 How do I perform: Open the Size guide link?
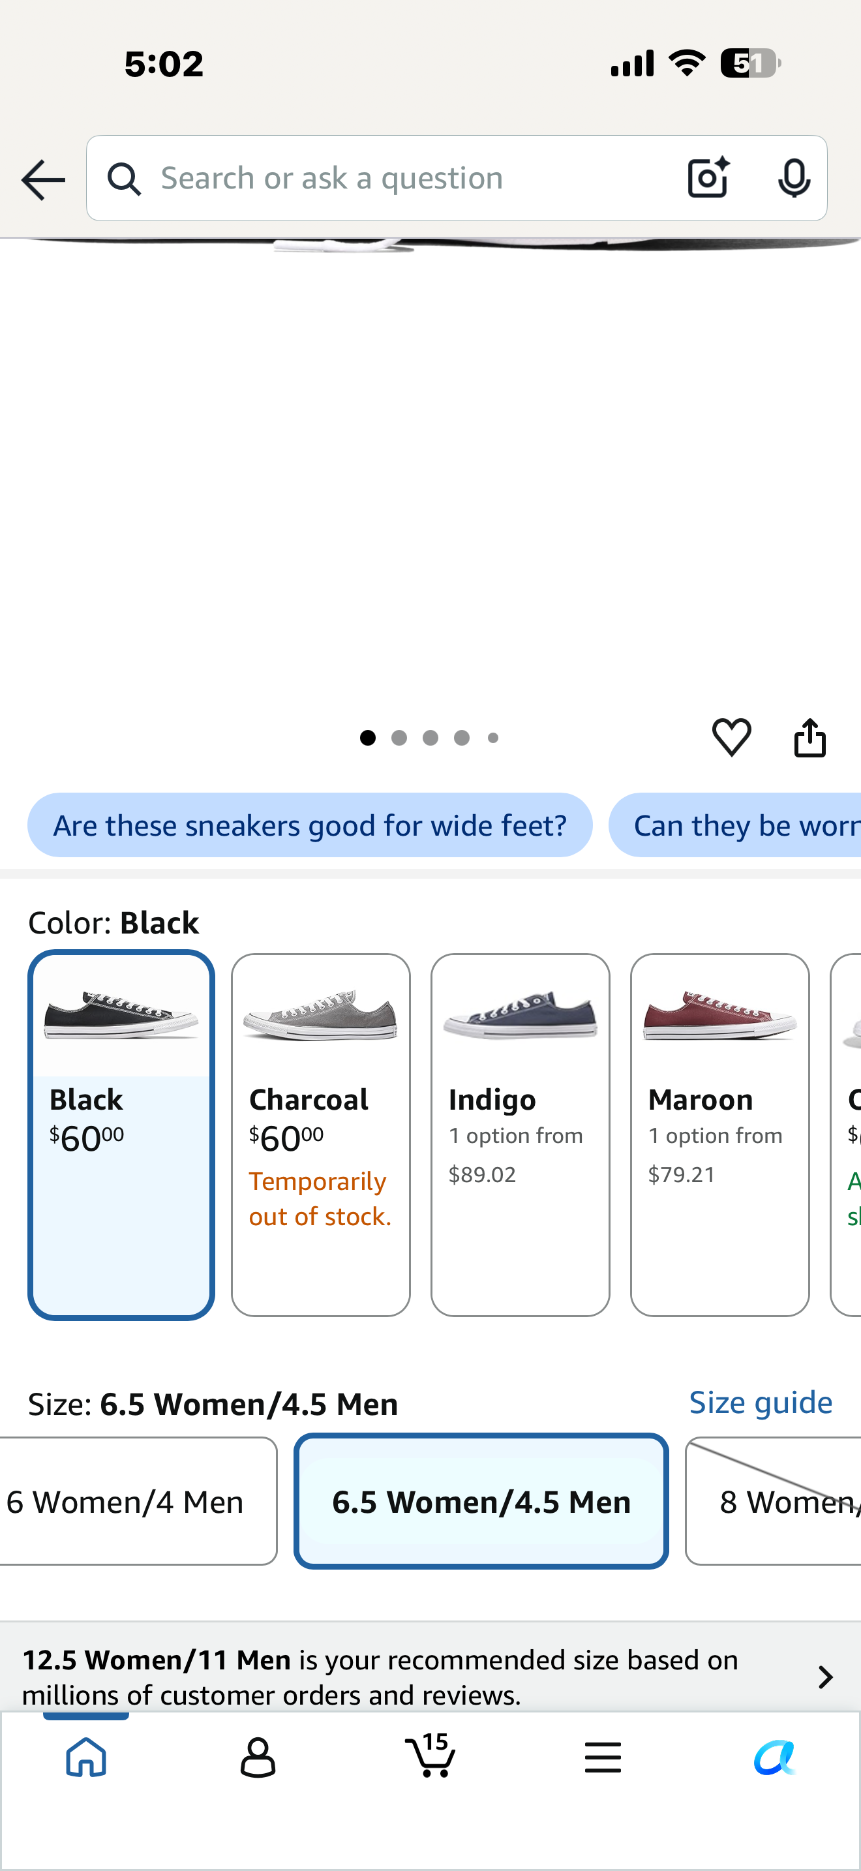pyautogui.click(x=760, y=1403)
